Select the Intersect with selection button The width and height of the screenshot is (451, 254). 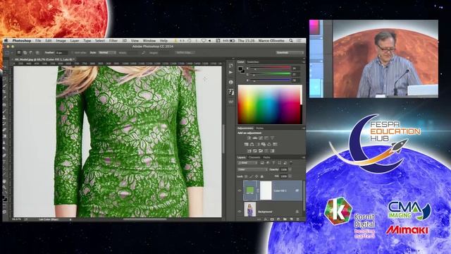(x=37, y=53)
